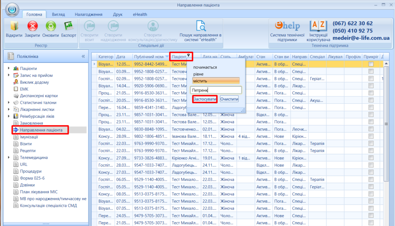Viewport: 395px width, 226px height.
Task: Select ЕМК in the navigation tree
Action: 24,89
